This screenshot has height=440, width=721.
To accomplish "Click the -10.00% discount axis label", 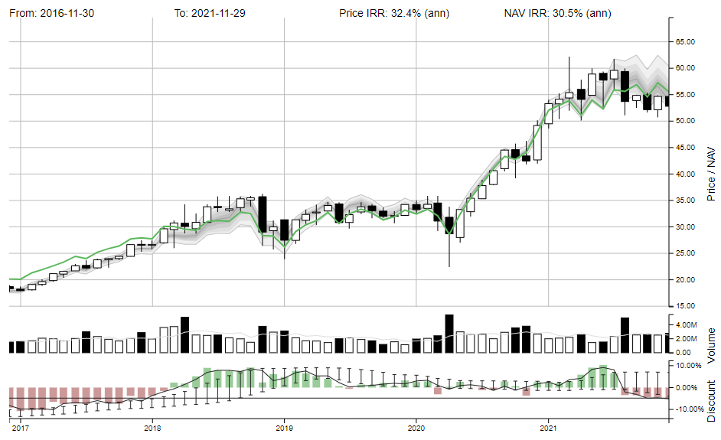I will [x=690, y=409].
